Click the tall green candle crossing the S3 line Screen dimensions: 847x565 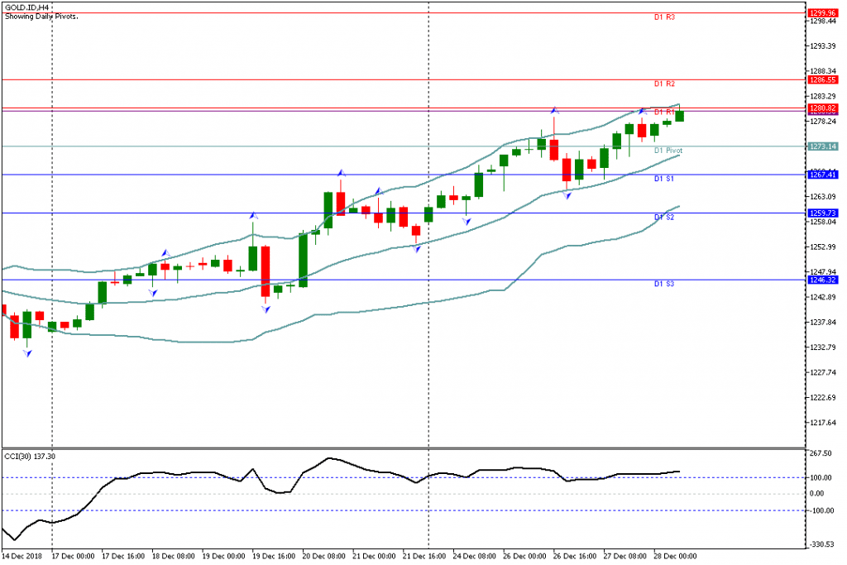pos(303,260)
